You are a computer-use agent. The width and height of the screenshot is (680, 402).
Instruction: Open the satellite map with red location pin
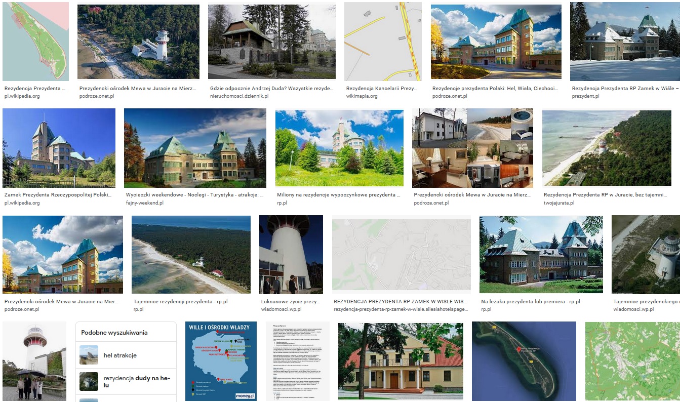(x=524, y=361)
